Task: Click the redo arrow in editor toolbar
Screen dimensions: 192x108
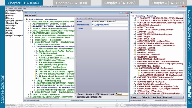Action: click(x=92, y=19)
